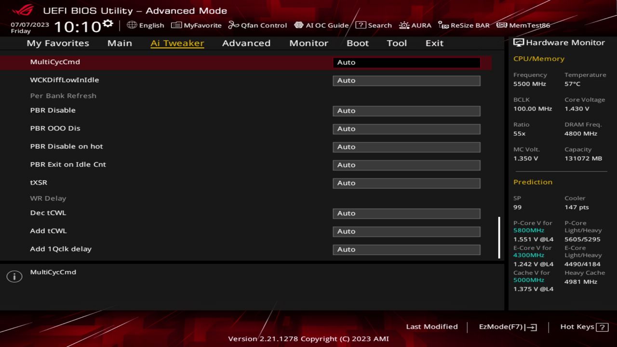Open the MultiCycCmd Auto dropdown
The width and height of the screenshot is (617, 347).
tap(406, 62)
